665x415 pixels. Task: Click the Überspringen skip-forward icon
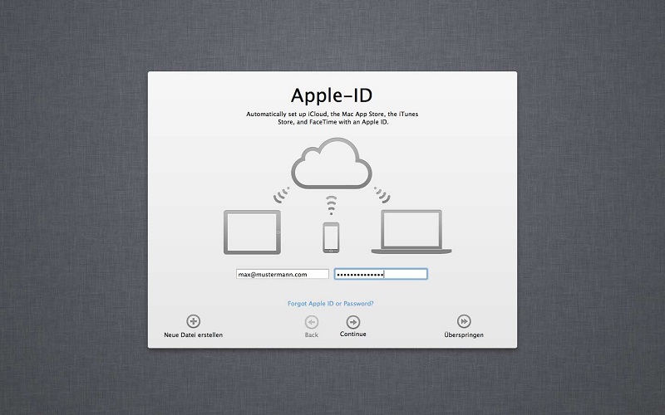pos(464,321)
